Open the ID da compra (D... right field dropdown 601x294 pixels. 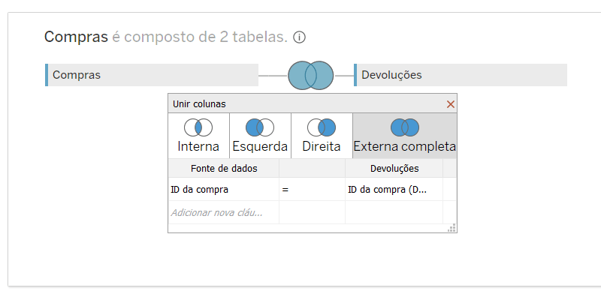click(394, 189)
